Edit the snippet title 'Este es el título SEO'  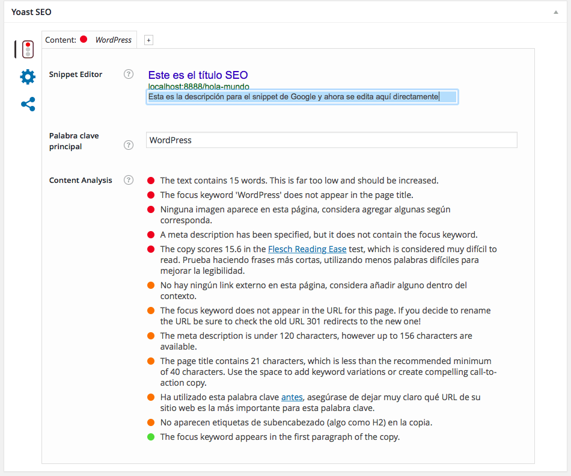tap(198, 75)
